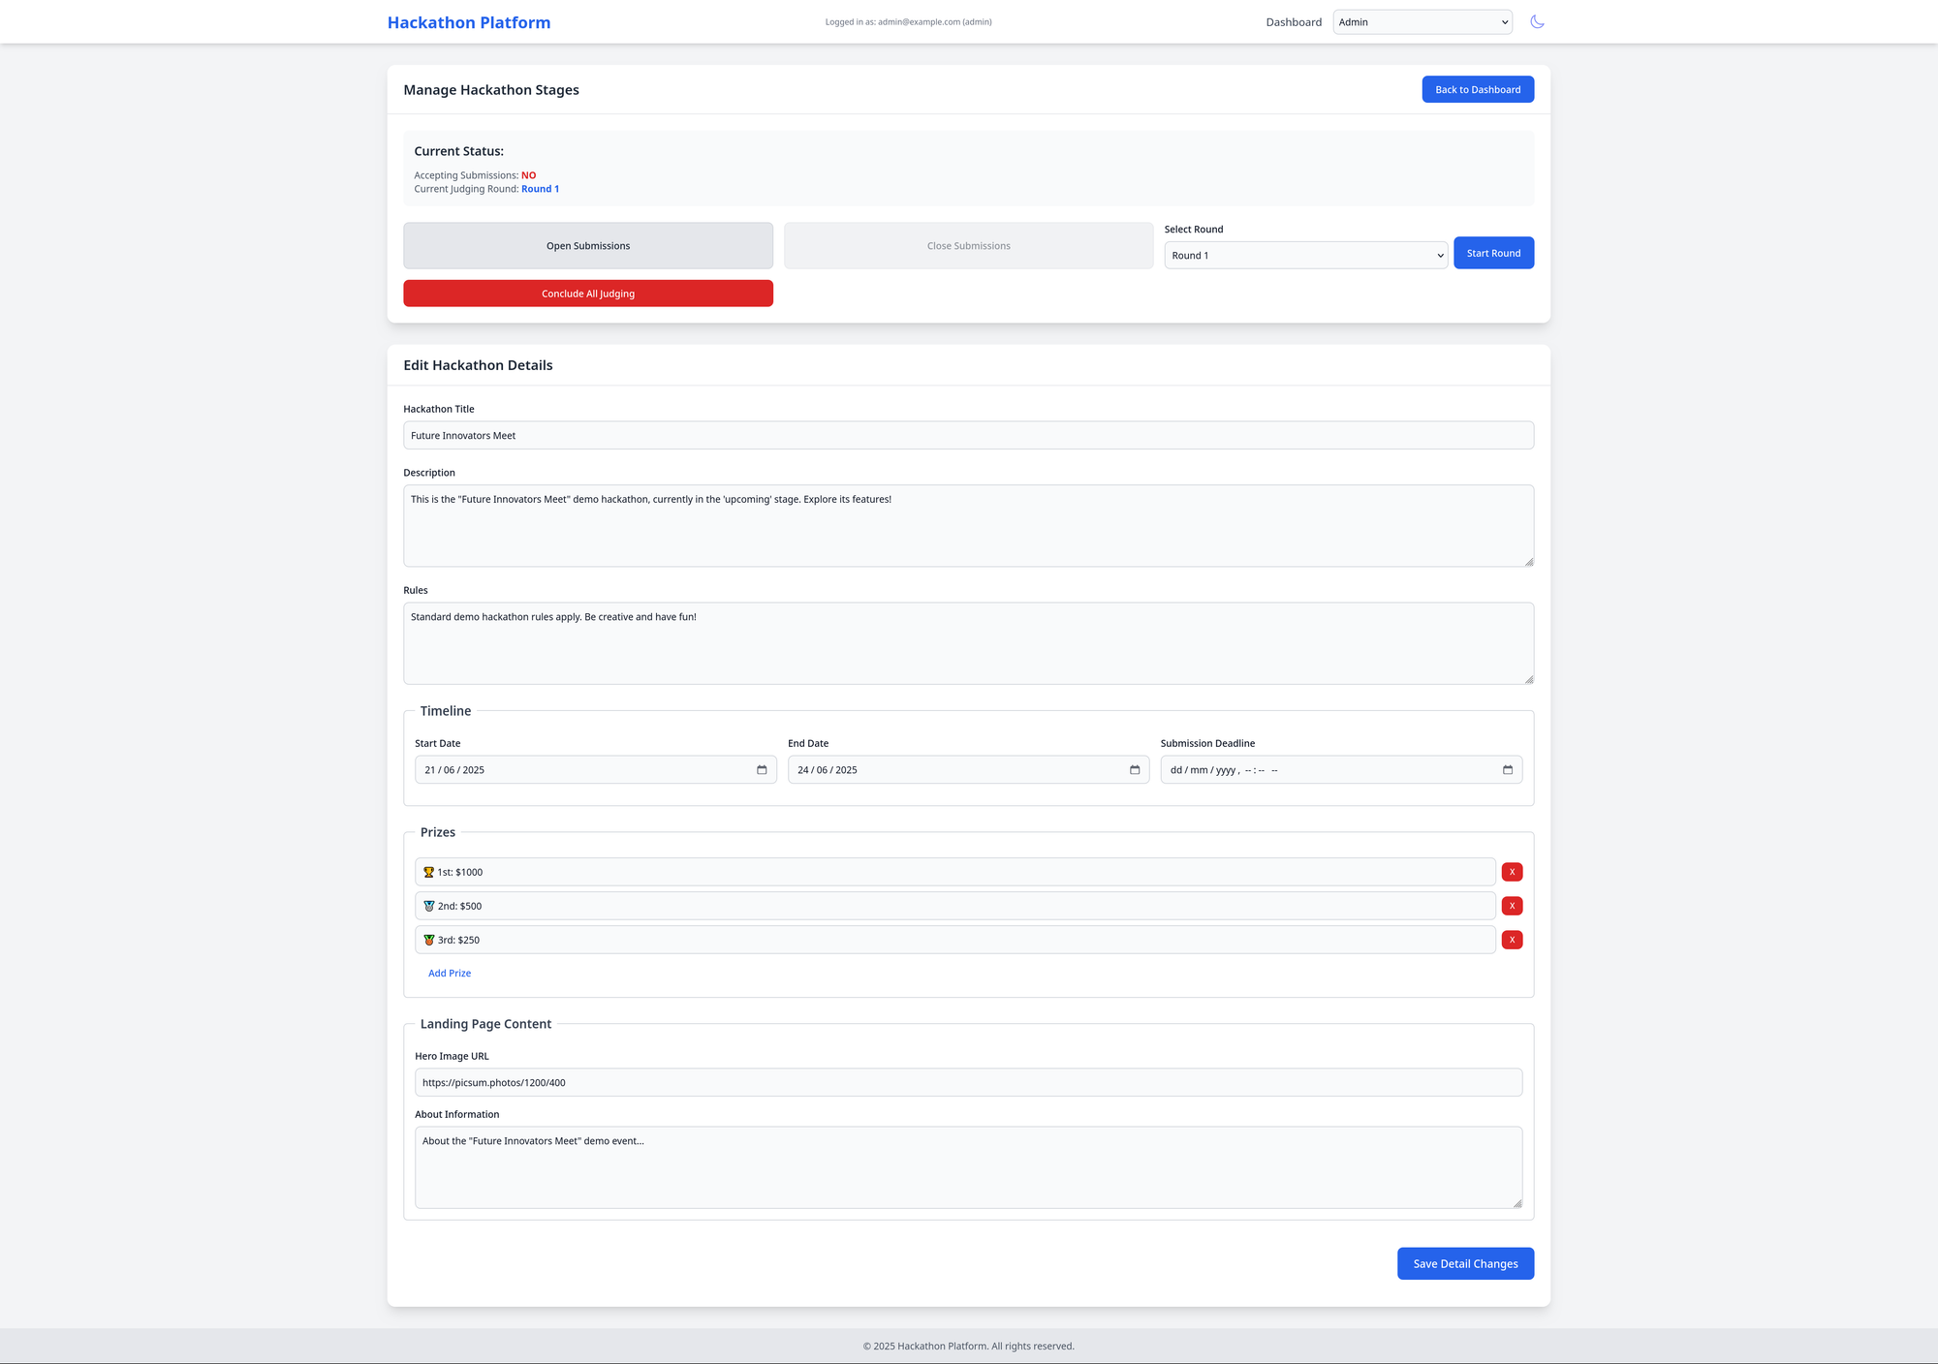Toggle dark mode moon icon

1537,21
